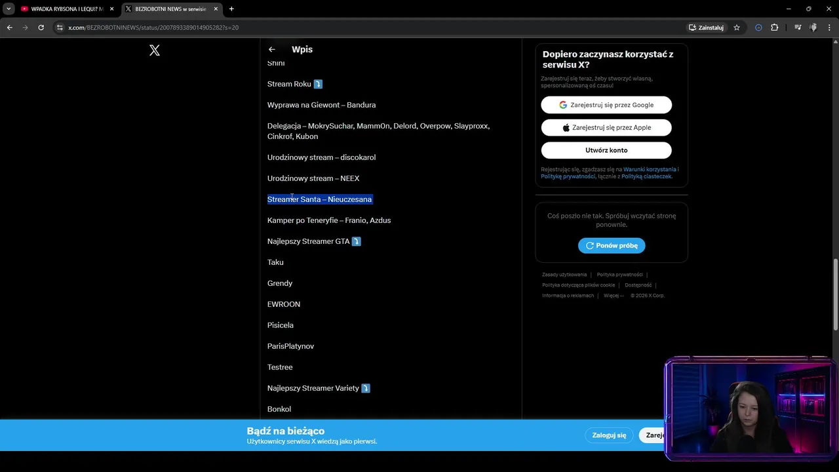Reload the page with refresh icon

(x=41, y=28)
